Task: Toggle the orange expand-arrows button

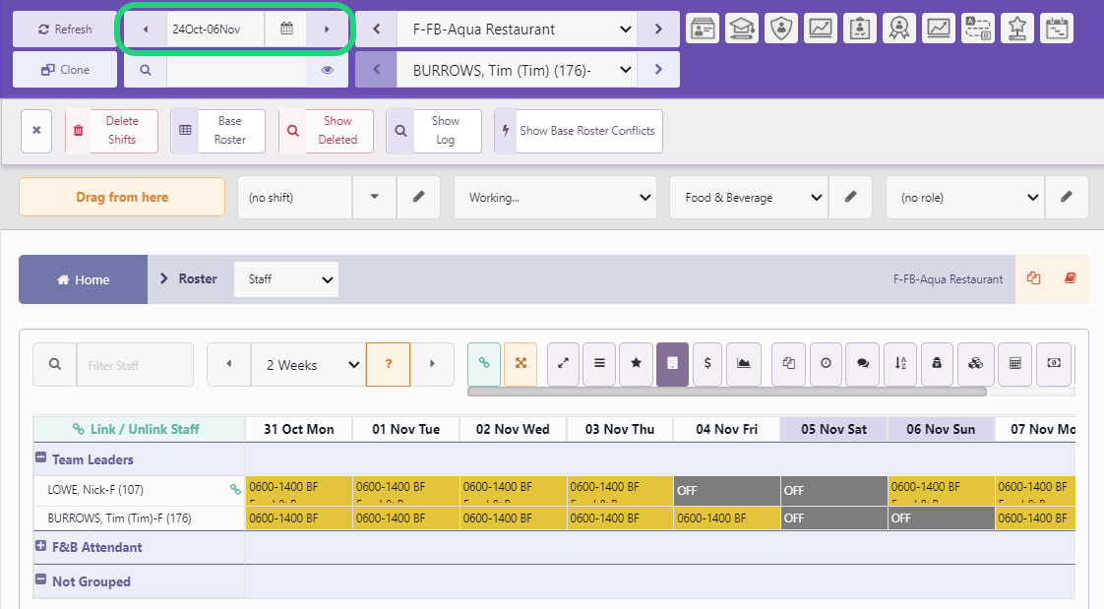Action: pyautogui.click(x=521, y=363)
